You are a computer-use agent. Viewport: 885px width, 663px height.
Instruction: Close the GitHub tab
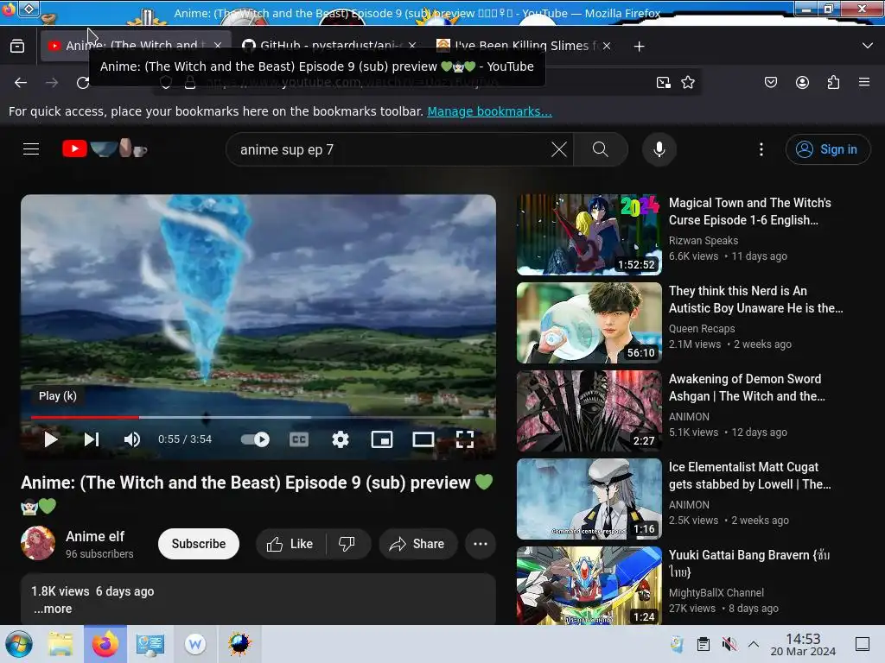tap(412, 46)
